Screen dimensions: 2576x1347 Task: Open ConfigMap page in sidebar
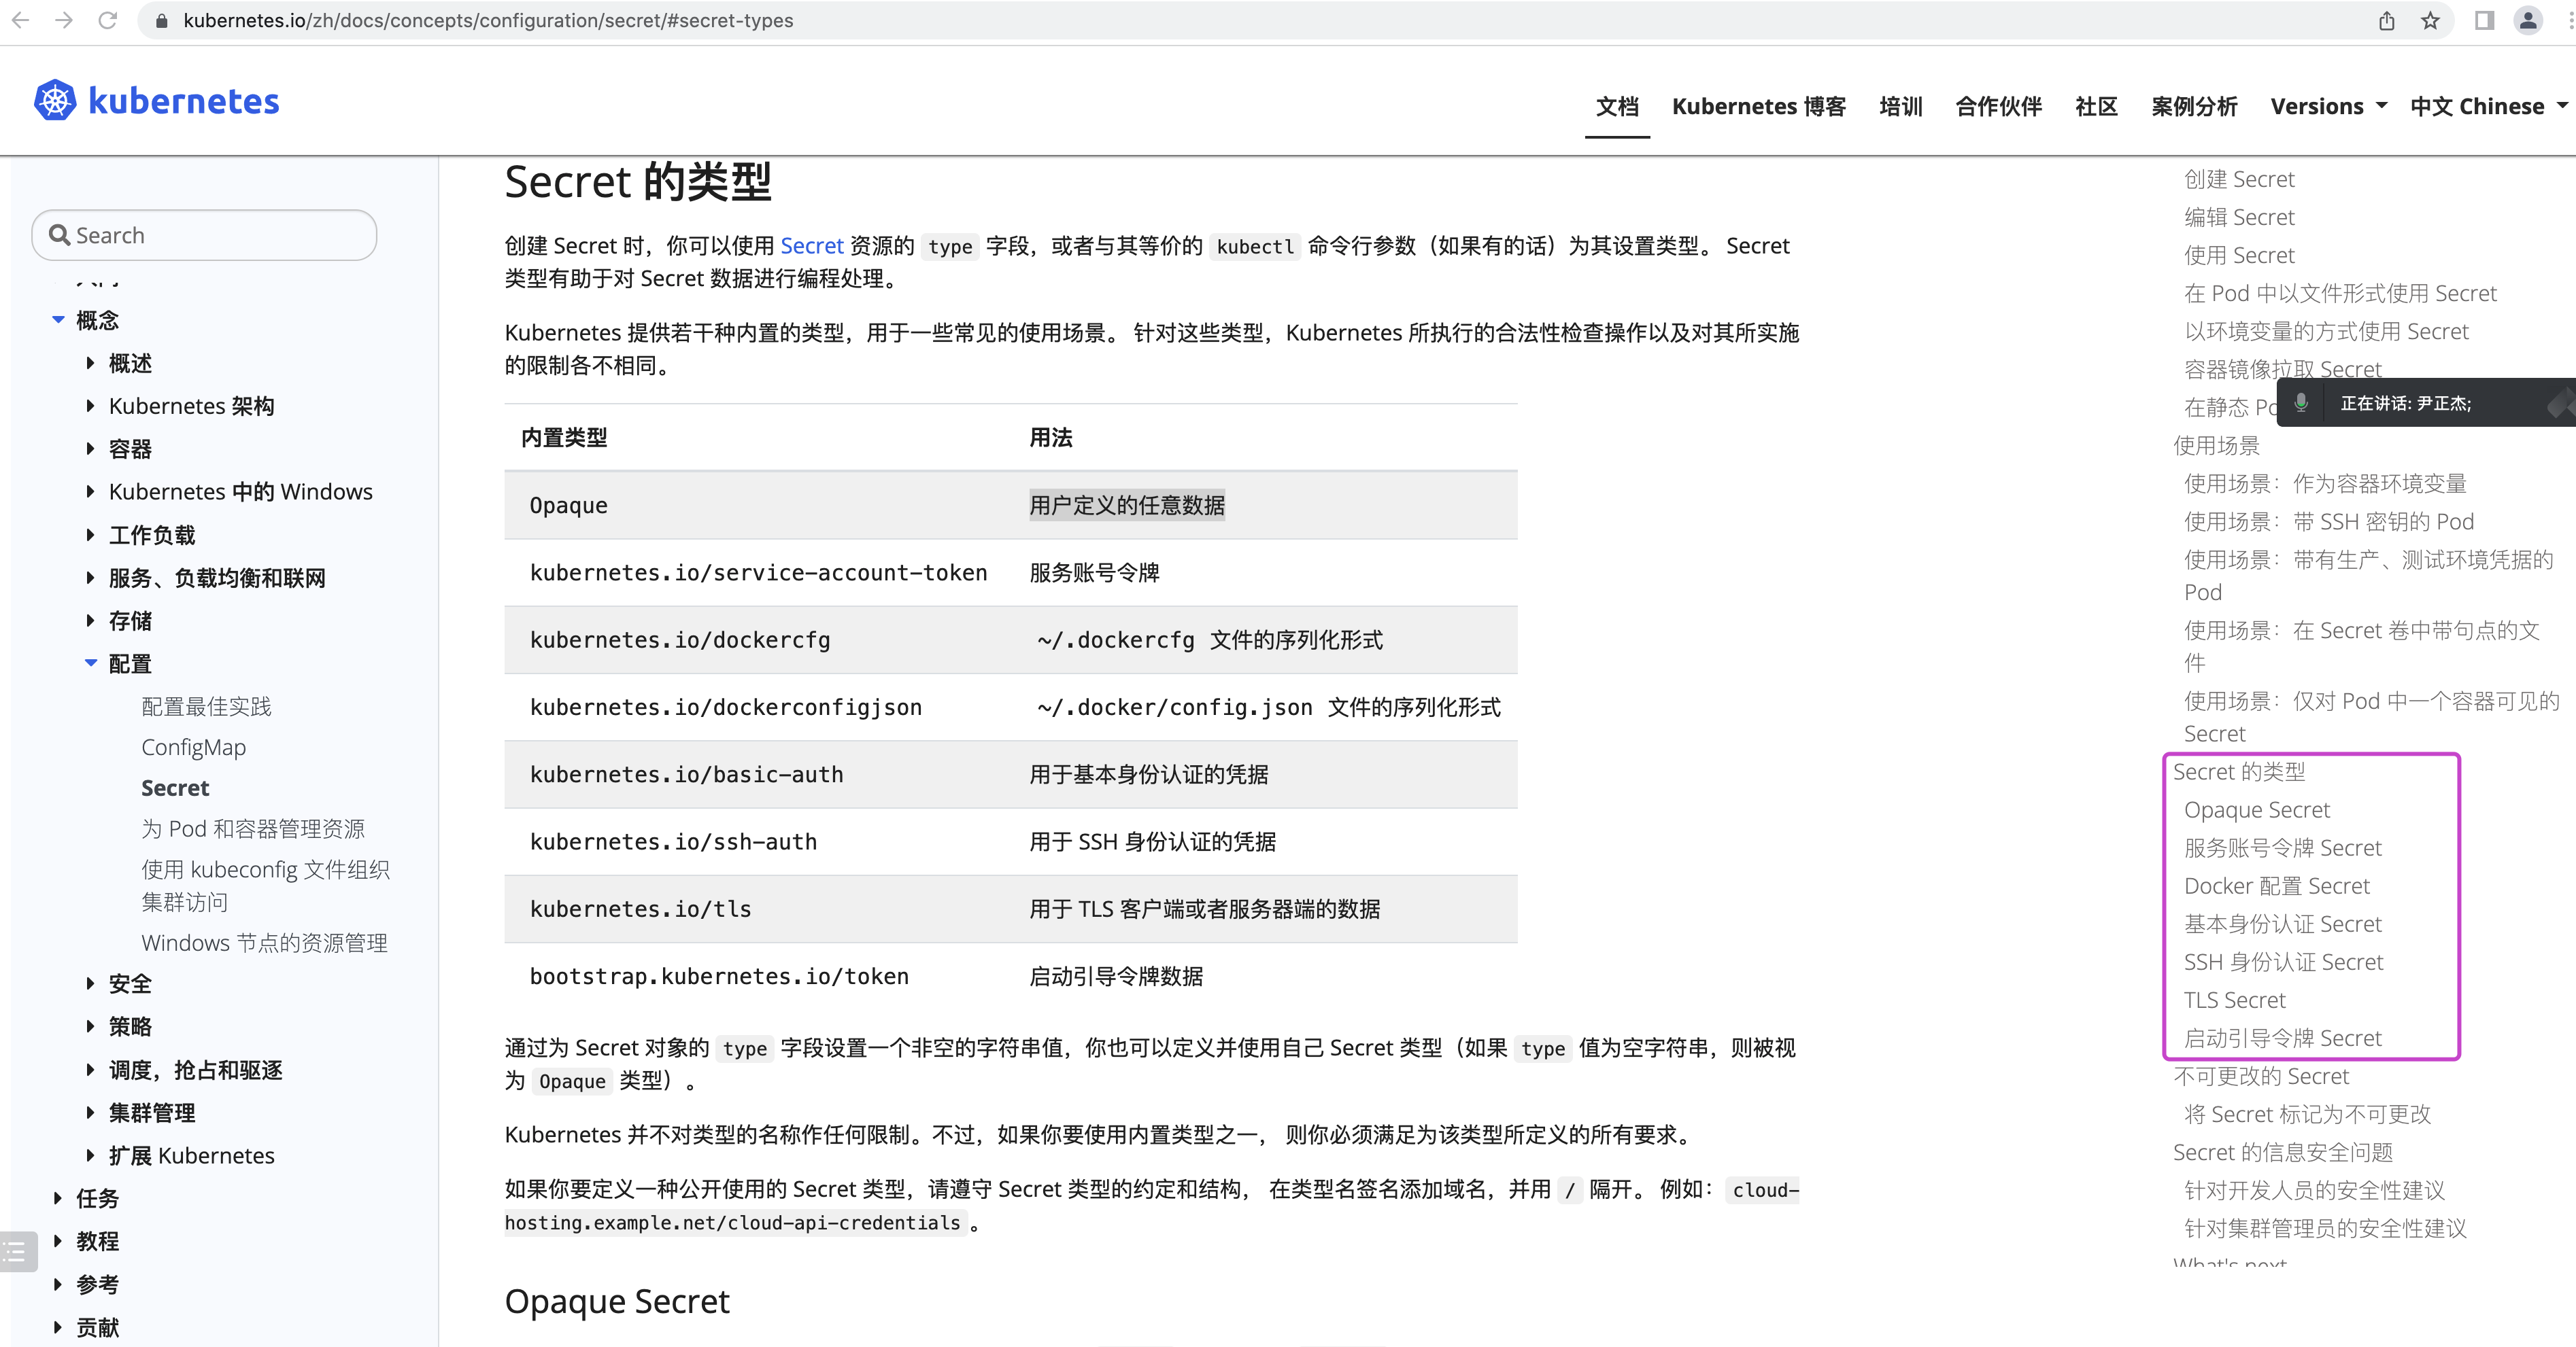click(x=193, y=746)
